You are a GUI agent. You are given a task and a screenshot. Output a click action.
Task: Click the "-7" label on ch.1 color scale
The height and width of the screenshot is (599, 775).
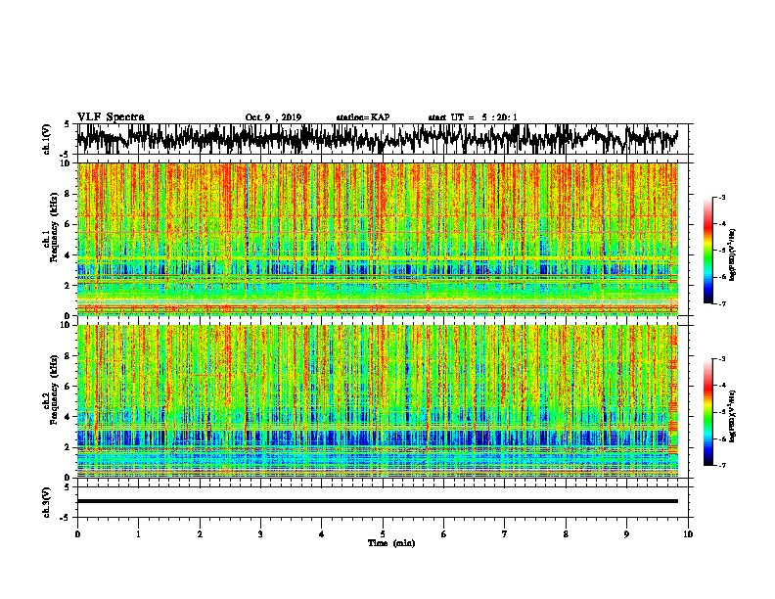pos(722,303)
